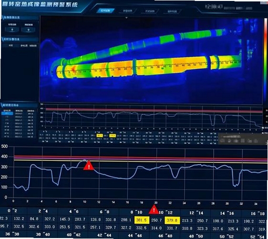Viewport: 268px width, 239px height.
Task: Select the highlighted blue real-time monitoring tab
Action: click(105, 11)
